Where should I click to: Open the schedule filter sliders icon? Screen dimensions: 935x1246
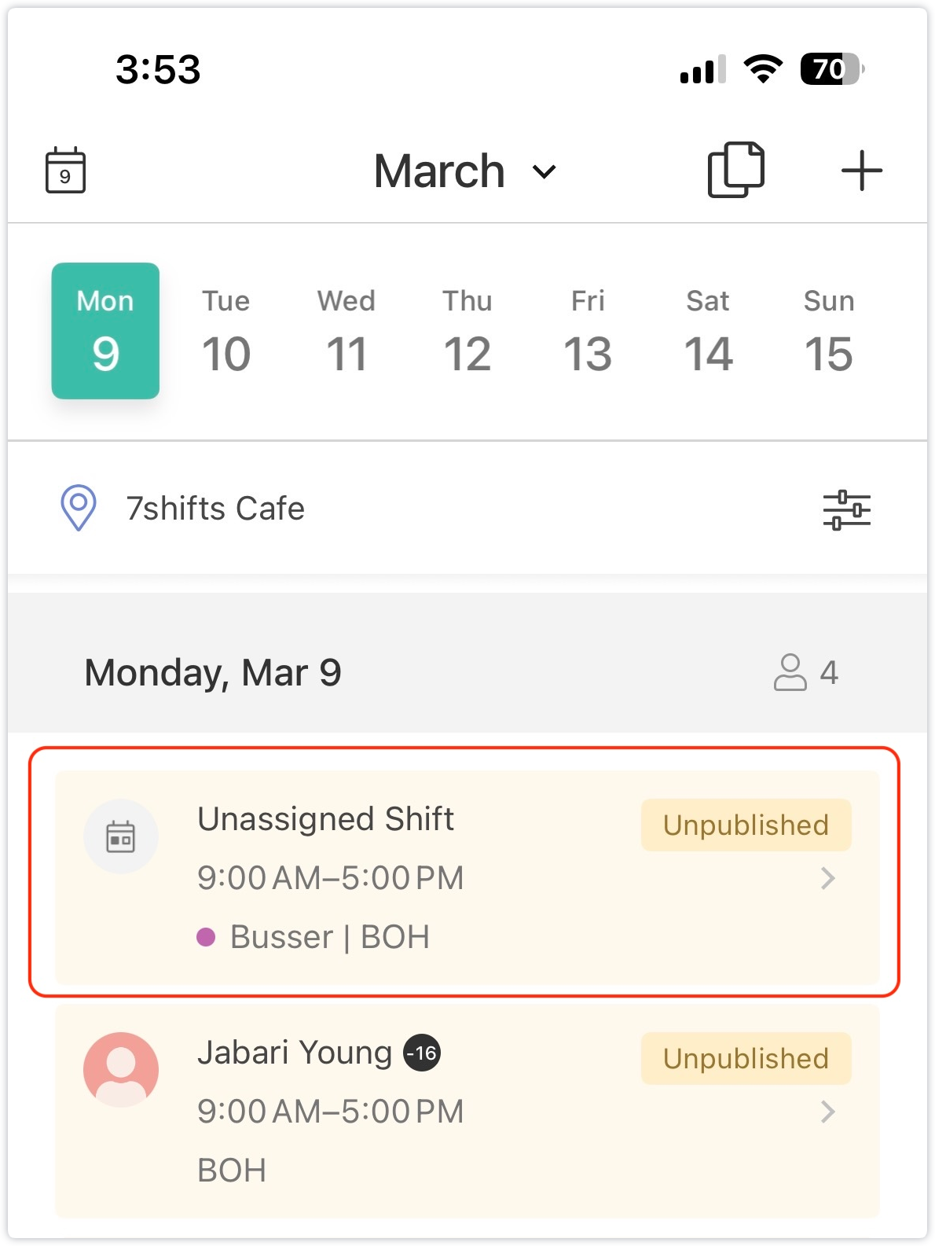pyautogui.click(x=846, y=509)
